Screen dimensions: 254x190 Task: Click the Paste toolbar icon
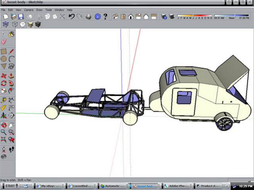click(55, 17)
